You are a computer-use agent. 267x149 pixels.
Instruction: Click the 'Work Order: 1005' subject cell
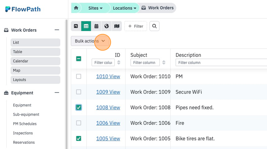click(x=150, y=138)
